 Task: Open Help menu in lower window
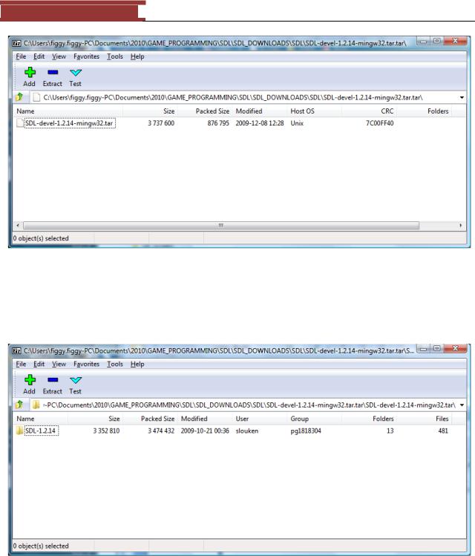coord(137,364)
